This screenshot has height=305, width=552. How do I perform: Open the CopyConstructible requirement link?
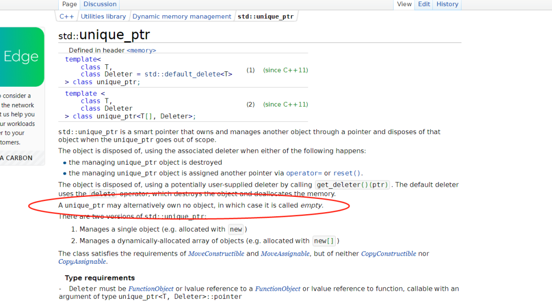[x=388, y=253]
